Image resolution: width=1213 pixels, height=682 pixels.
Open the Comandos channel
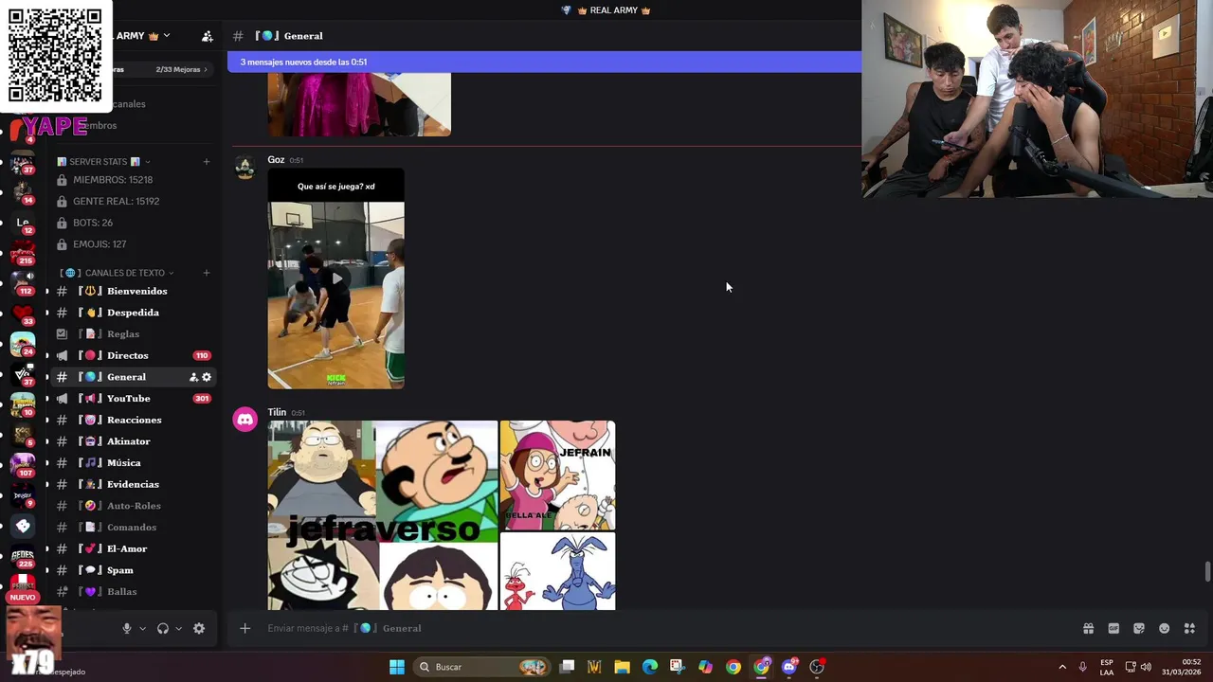tap(132, 528)
